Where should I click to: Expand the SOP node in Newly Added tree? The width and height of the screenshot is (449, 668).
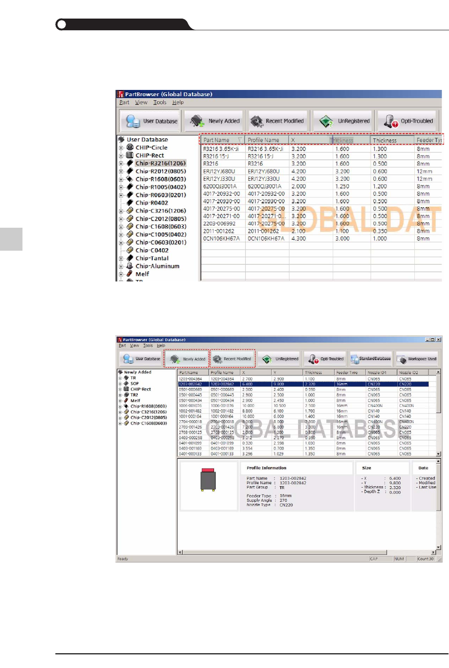pos(120,384)
